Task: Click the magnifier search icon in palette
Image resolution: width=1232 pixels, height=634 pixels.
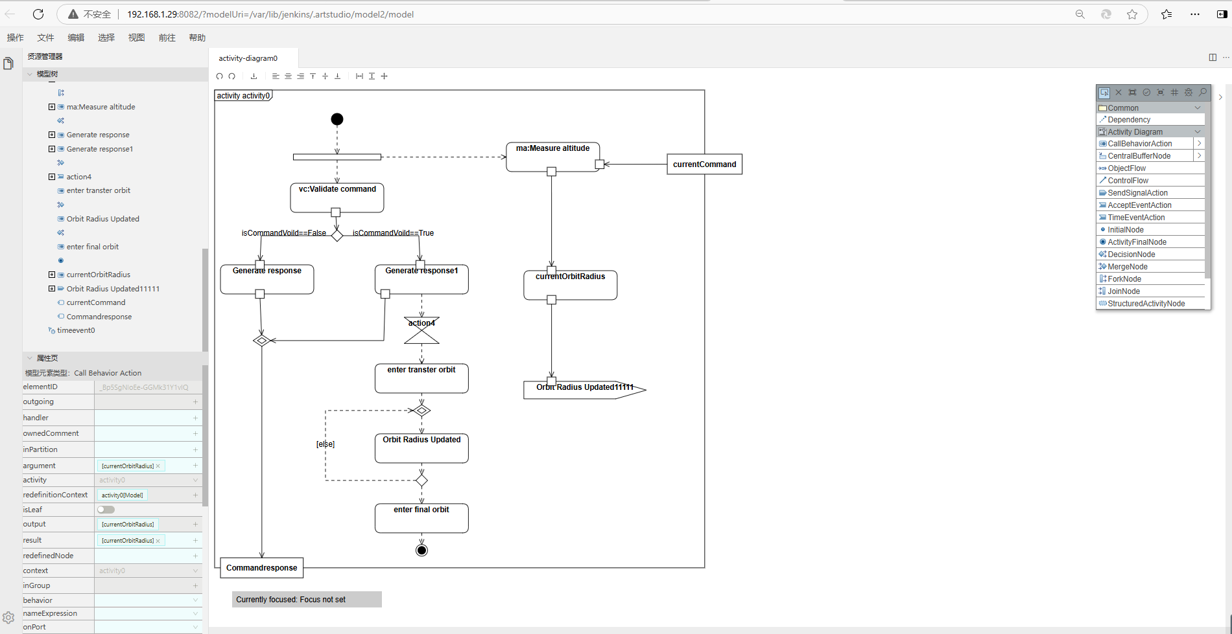Action: (x=1203, y=93)
